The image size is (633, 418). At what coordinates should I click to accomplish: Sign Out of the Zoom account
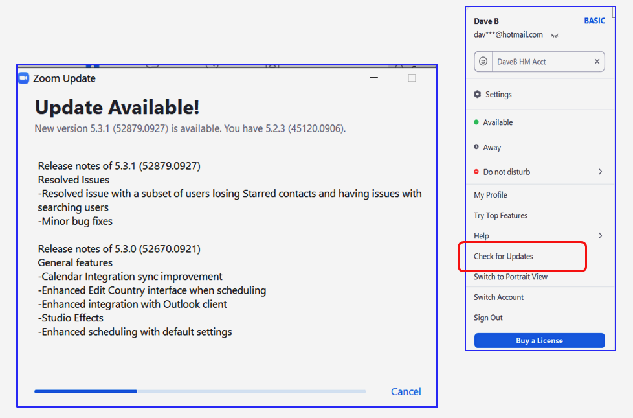click(488, 318)
